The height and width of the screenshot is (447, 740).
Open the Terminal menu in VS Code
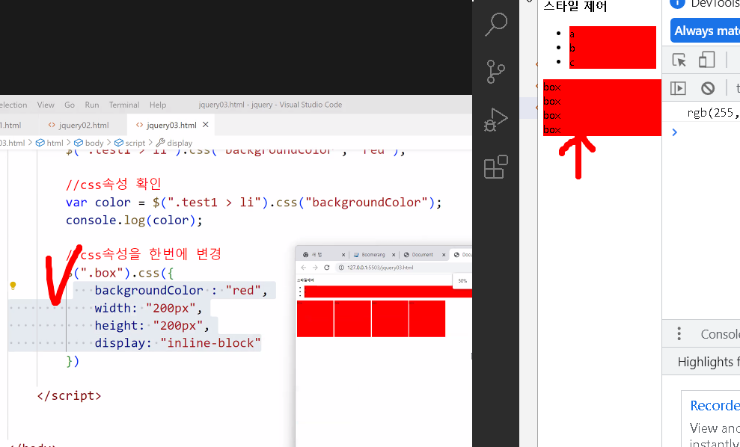point(124,105)
